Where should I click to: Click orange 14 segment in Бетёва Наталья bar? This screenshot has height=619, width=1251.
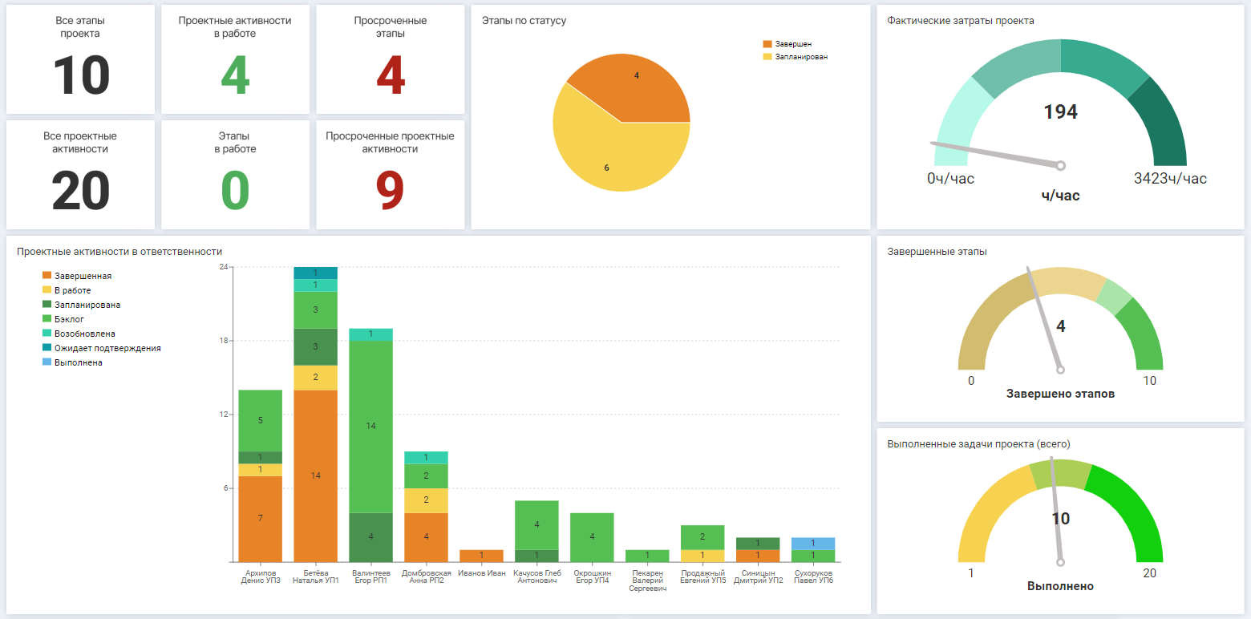pyautogui.click(x=315, y=475)
